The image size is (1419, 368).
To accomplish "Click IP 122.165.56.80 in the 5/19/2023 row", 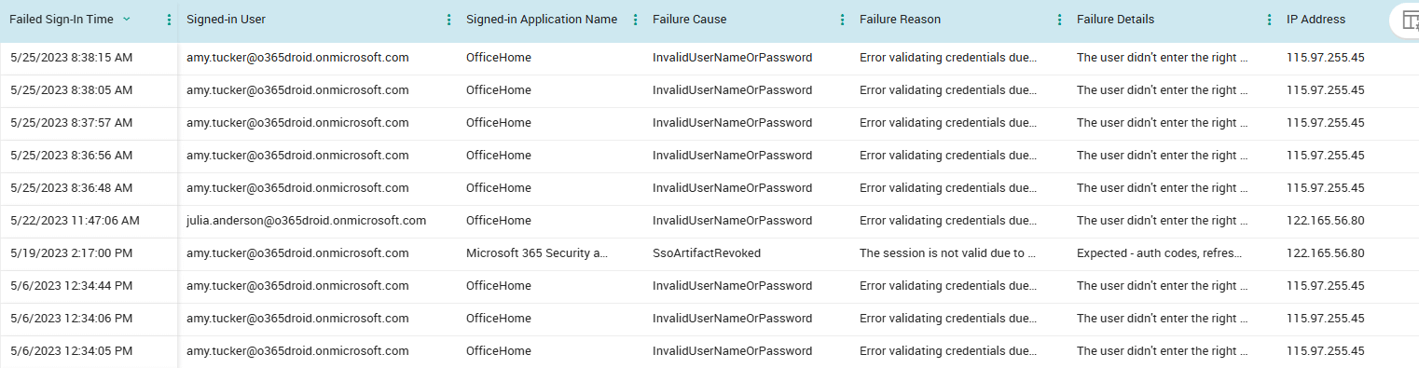I will pyautogui.click(x=1326, y=253).
